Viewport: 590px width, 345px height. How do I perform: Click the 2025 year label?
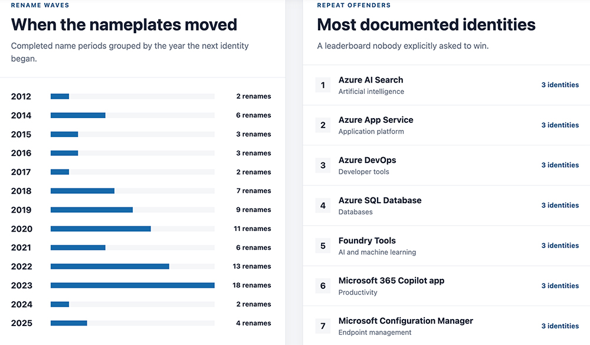coord(21,323)
